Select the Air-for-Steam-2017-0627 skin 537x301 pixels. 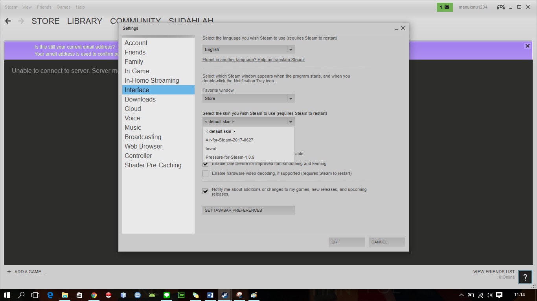tap(248, 140)
